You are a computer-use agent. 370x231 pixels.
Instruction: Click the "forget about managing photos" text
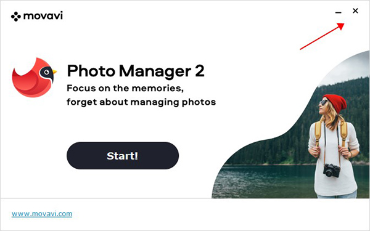(141, 102)
